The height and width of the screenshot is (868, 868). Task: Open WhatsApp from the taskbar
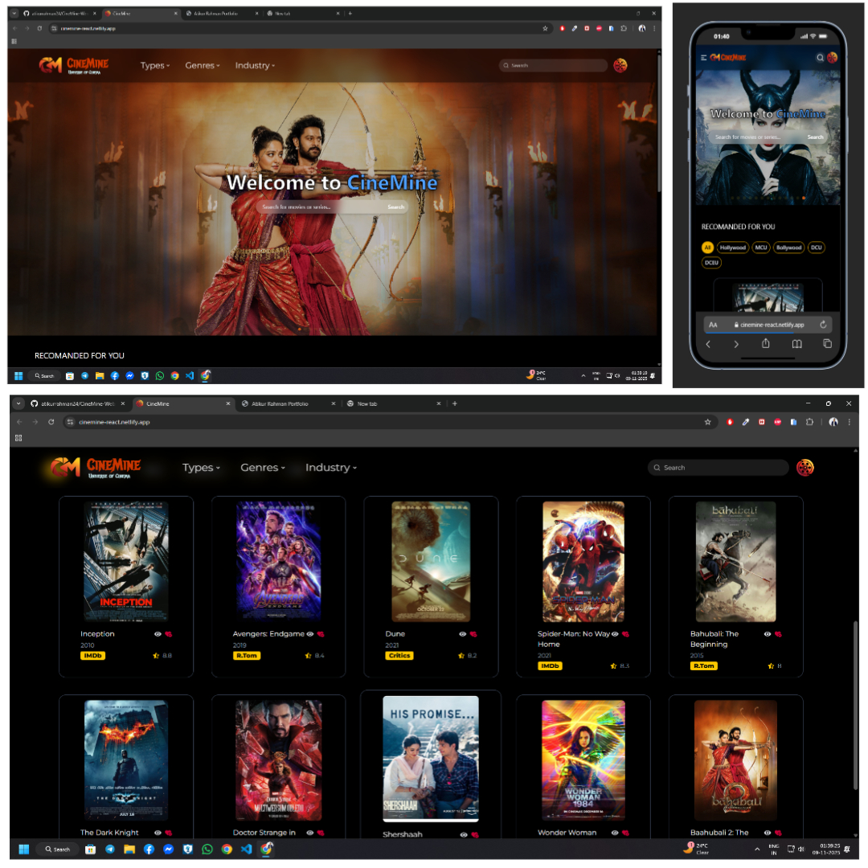tap(207, 849)
